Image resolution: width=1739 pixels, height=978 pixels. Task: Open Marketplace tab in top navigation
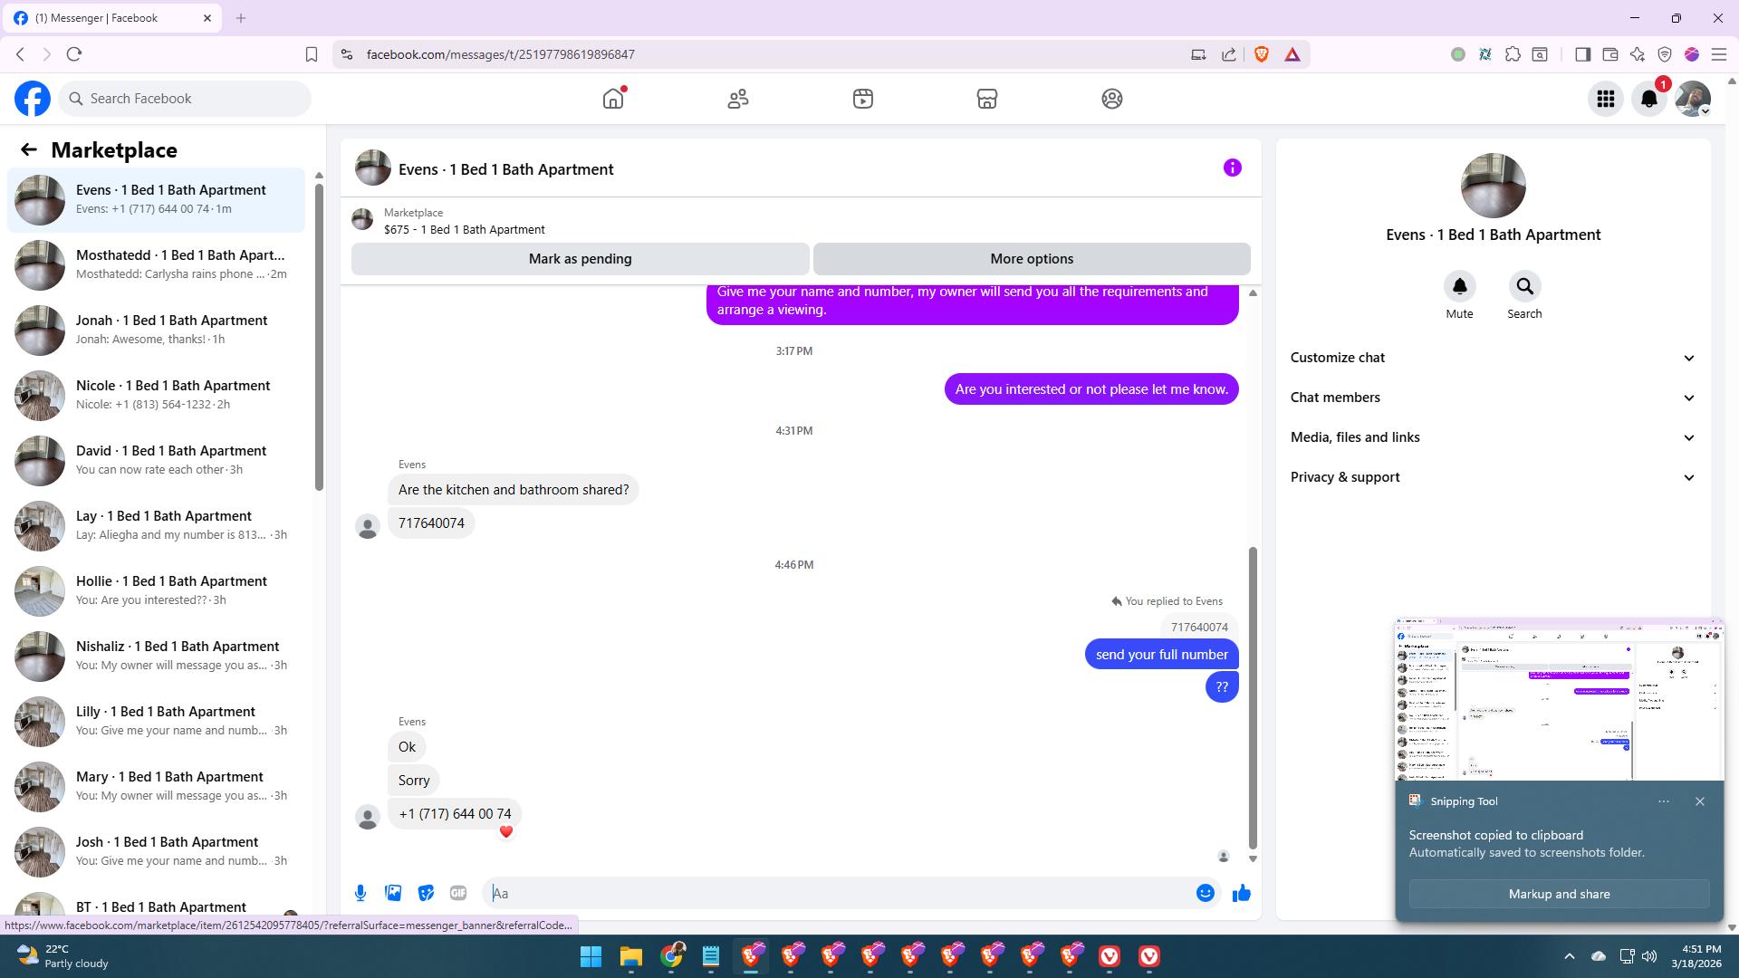coord(987,99)
